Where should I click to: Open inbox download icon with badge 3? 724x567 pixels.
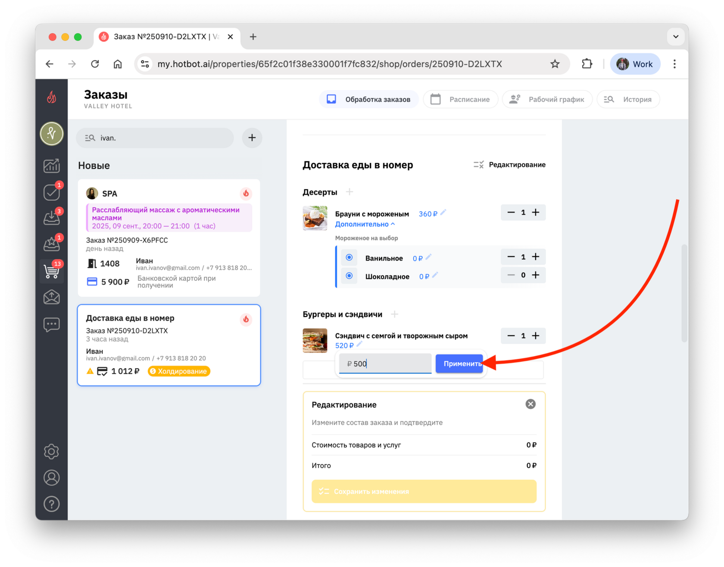[x=52, y=218]
